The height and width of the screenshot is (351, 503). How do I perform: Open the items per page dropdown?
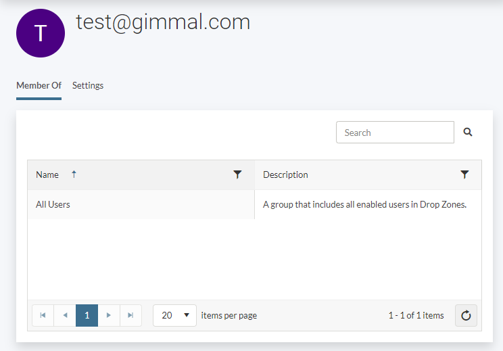point(174,315)
